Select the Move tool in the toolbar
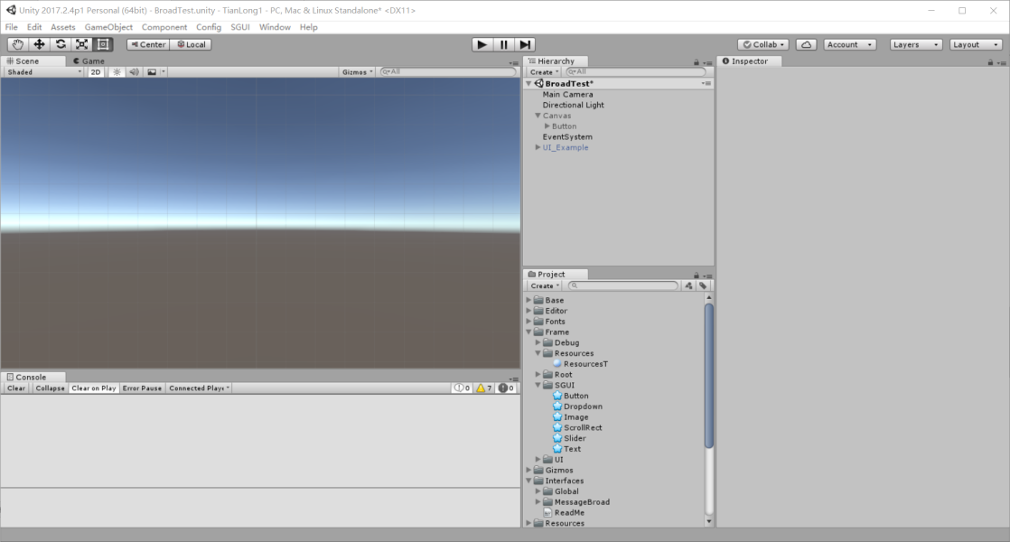Screen dimensions: 1010x542 (39, 44)
